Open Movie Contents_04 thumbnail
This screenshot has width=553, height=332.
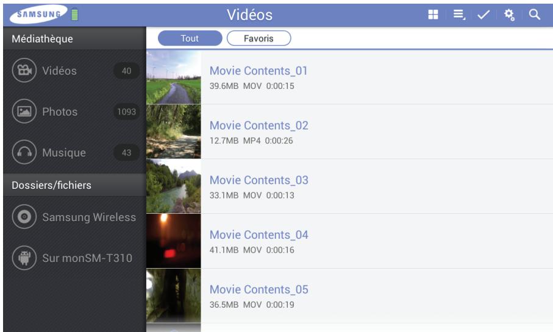[x=174, y=241]
